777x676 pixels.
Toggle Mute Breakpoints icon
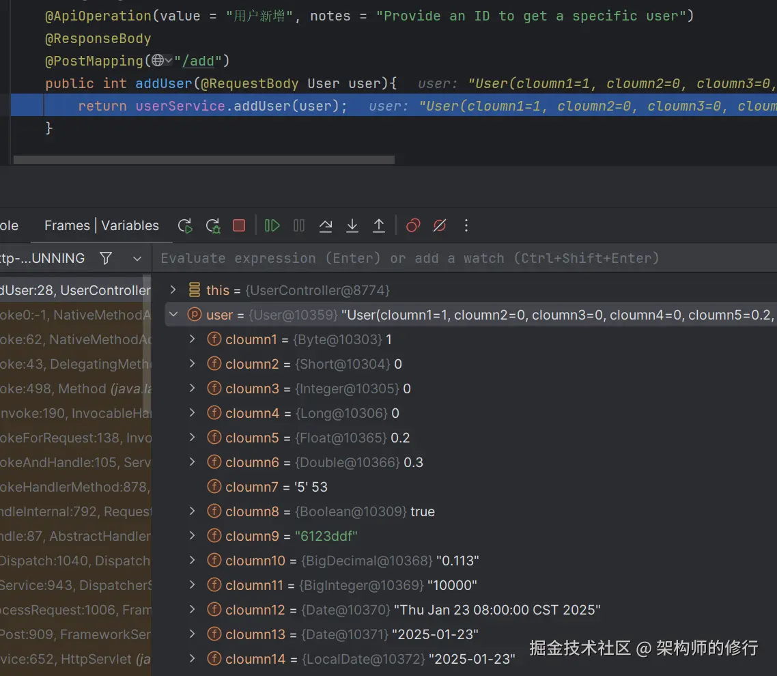click(x=440, y=226)
